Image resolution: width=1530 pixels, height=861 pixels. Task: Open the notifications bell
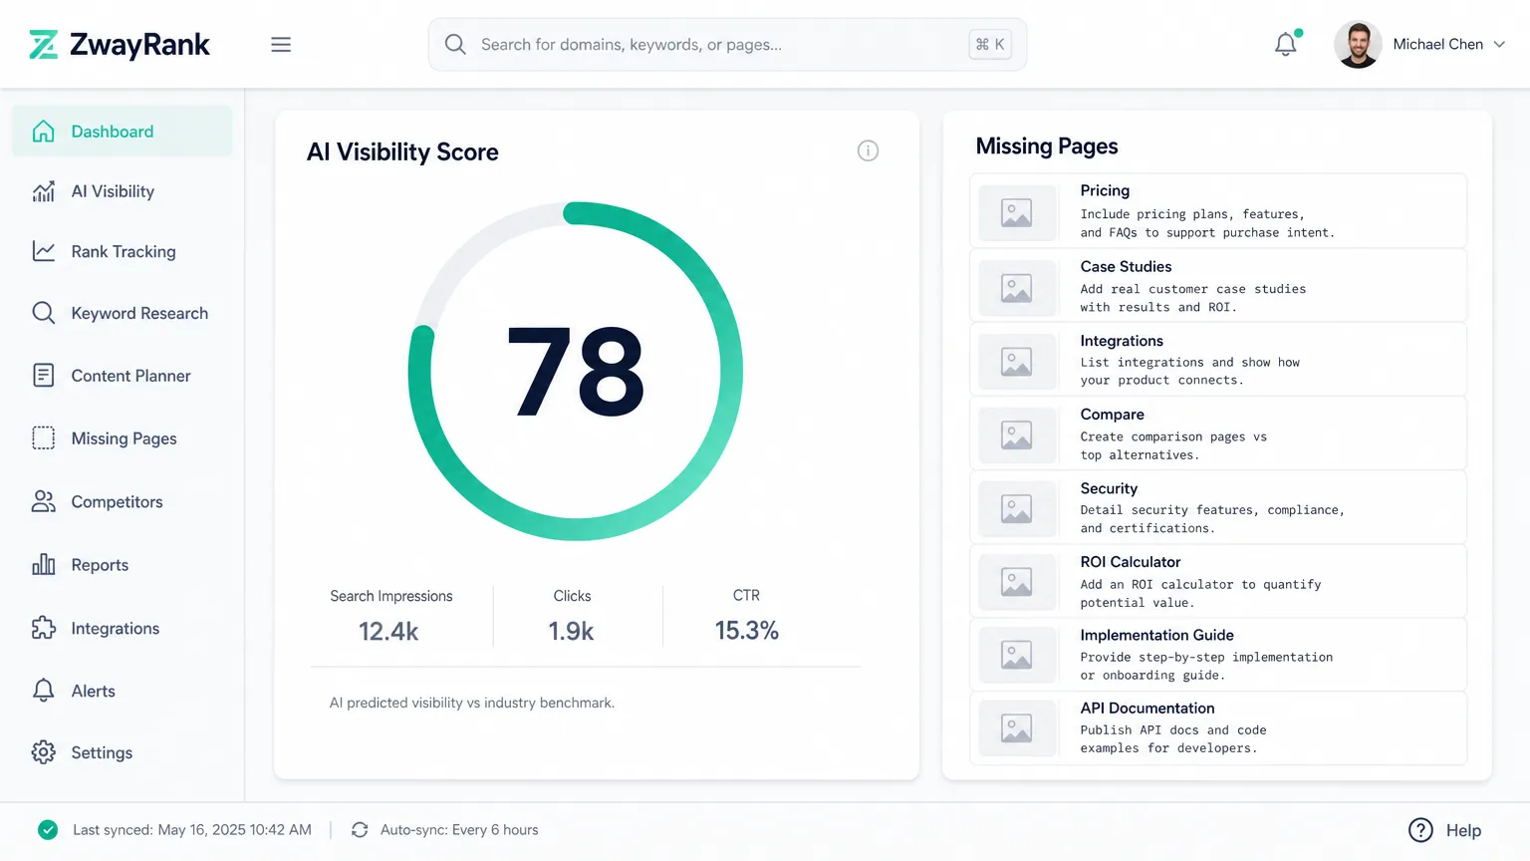point(1286,44)
